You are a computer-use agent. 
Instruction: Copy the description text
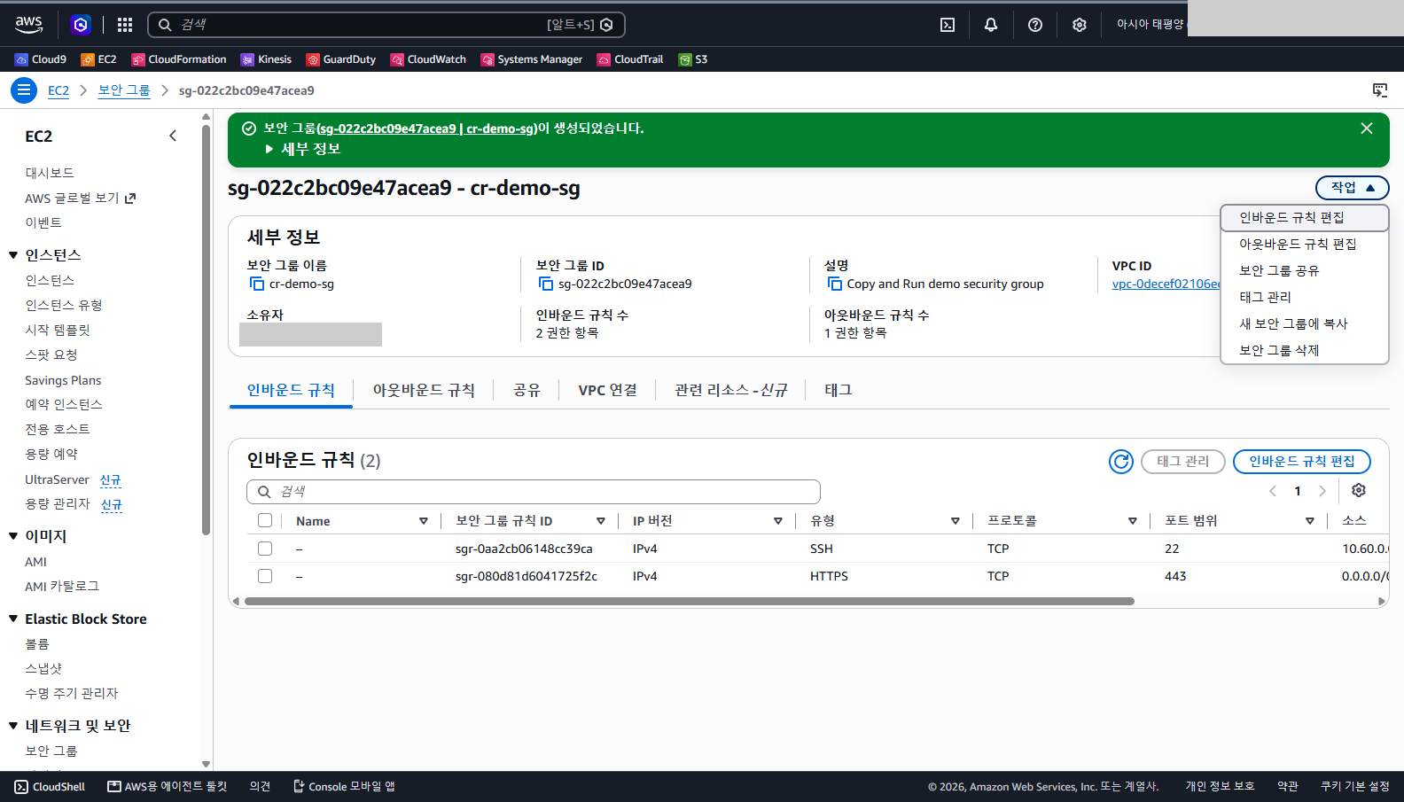[835, 284]
